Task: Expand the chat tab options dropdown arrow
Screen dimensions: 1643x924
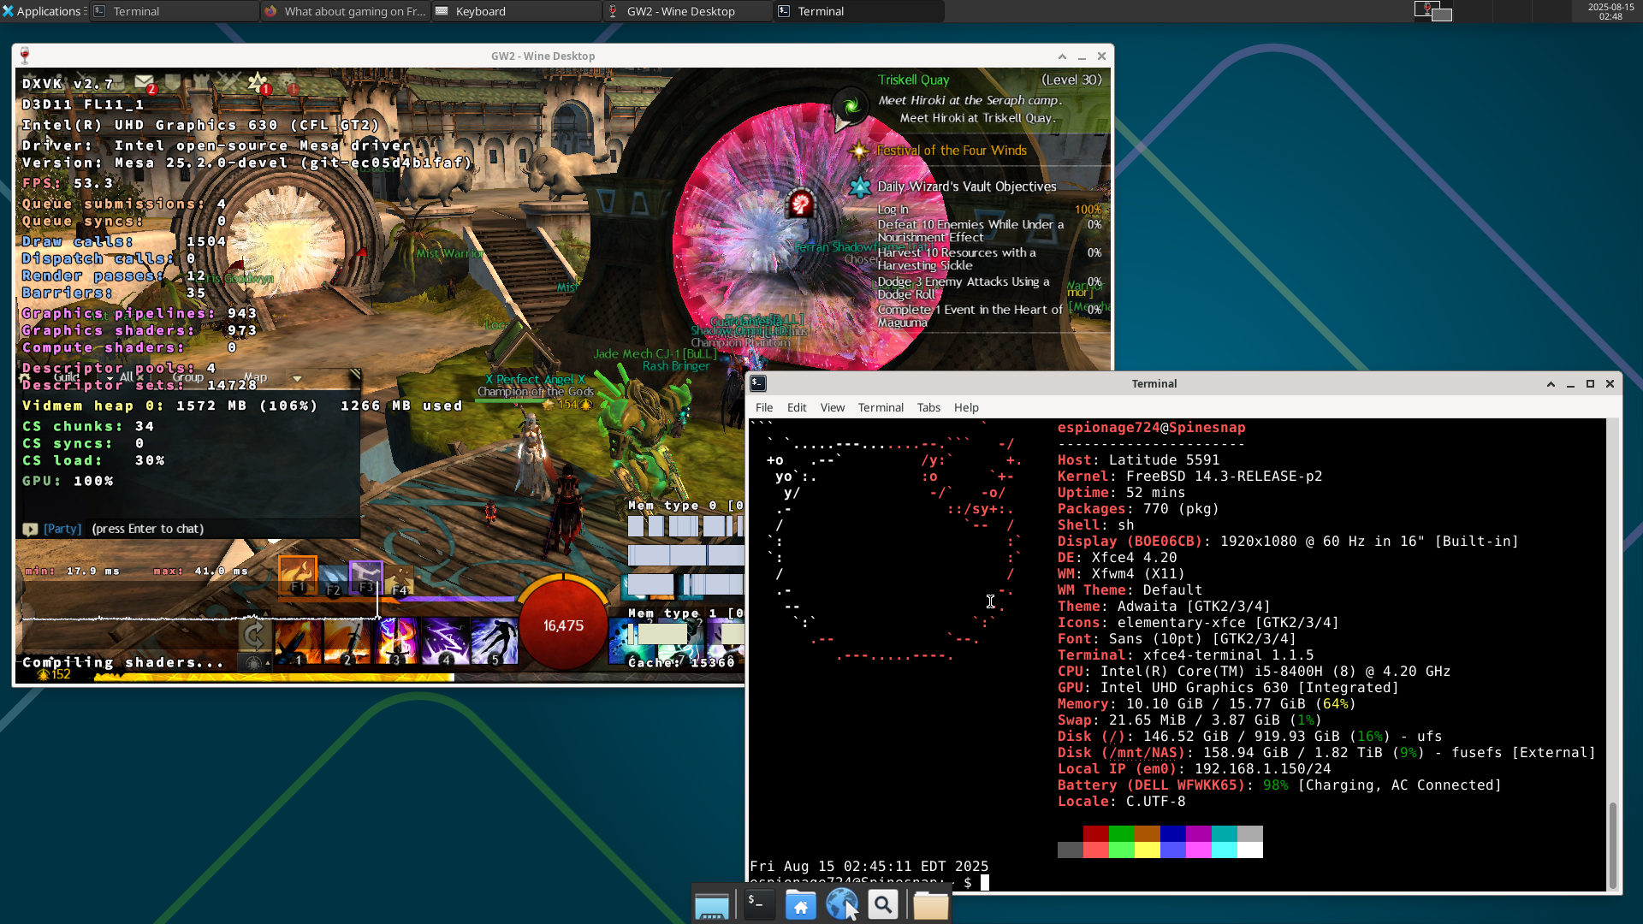Action: click(x=297, y=378)
